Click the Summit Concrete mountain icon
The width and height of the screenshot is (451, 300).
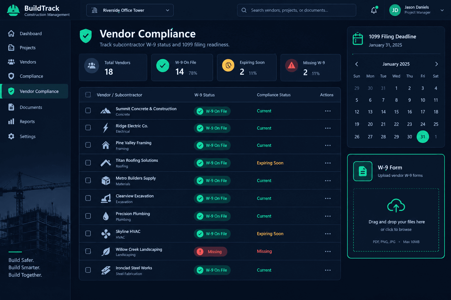pyautogui.click(x=106, y=111)
